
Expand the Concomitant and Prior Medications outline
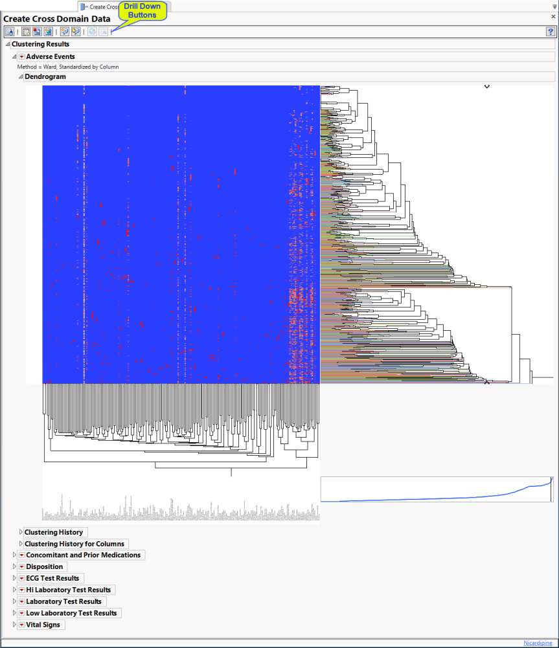(x=14, y=555)
